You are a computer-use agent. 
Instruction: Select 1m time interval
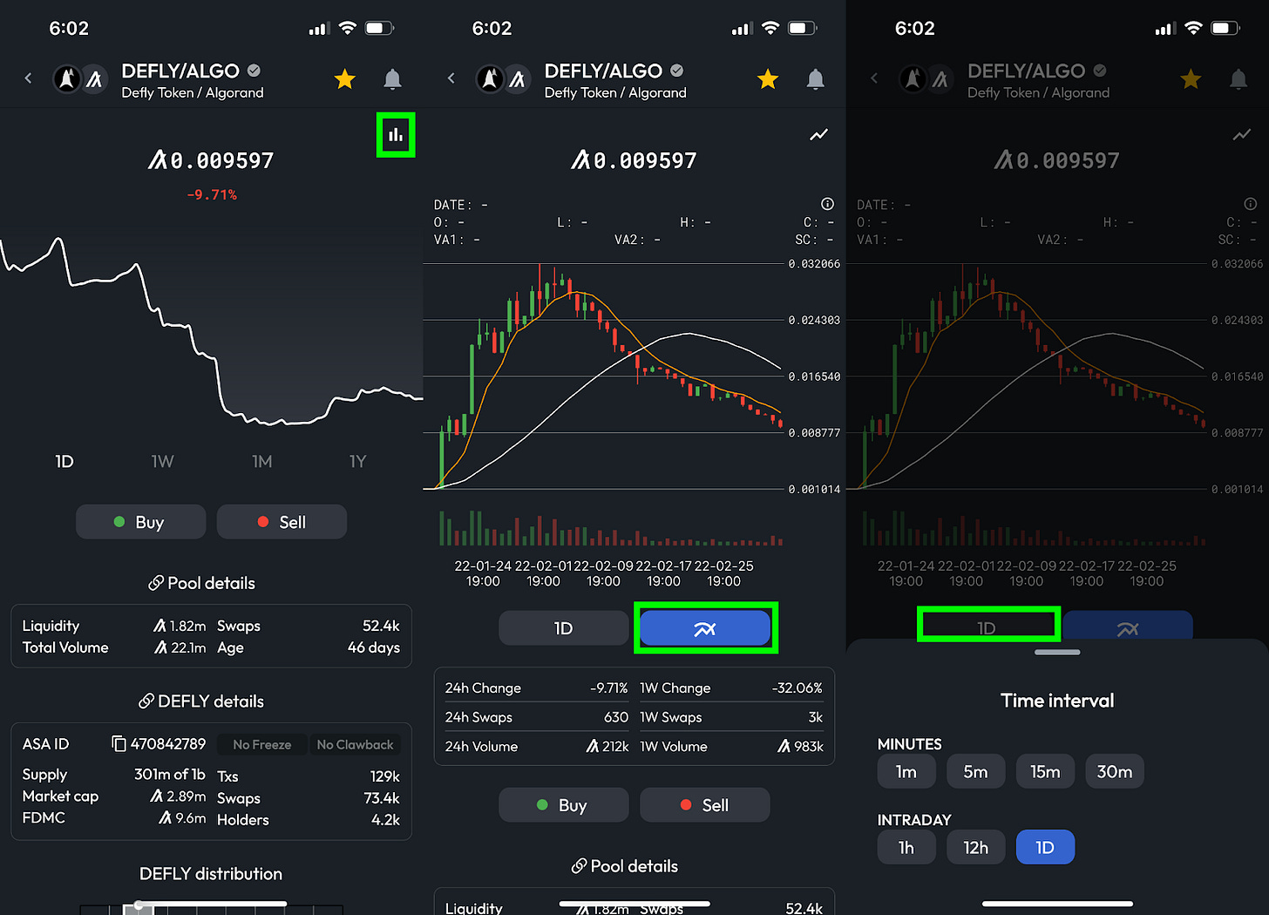(x=906, y=771)
